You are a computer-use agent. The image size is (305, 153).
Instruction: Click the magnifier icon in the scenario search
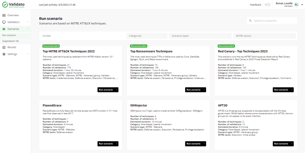click(x=250, y=21)
